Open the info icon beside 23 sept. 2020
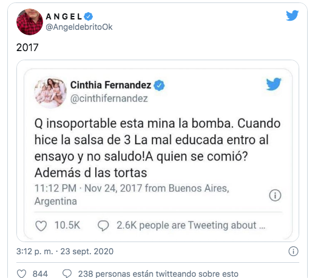Viewport: 315px width, 278px height. click(x=293, y=251)
